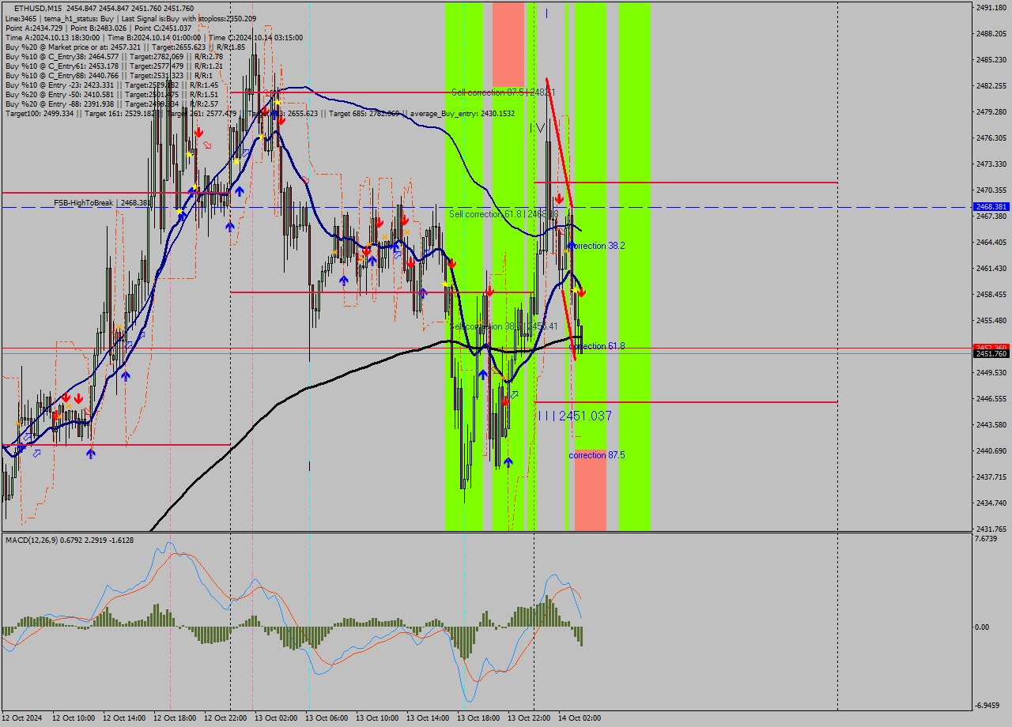Image resolution: width=1012 pixels, height=727 pixels.
Task: Click the 2461.430 price axis value
Action: tap(991, 268)
